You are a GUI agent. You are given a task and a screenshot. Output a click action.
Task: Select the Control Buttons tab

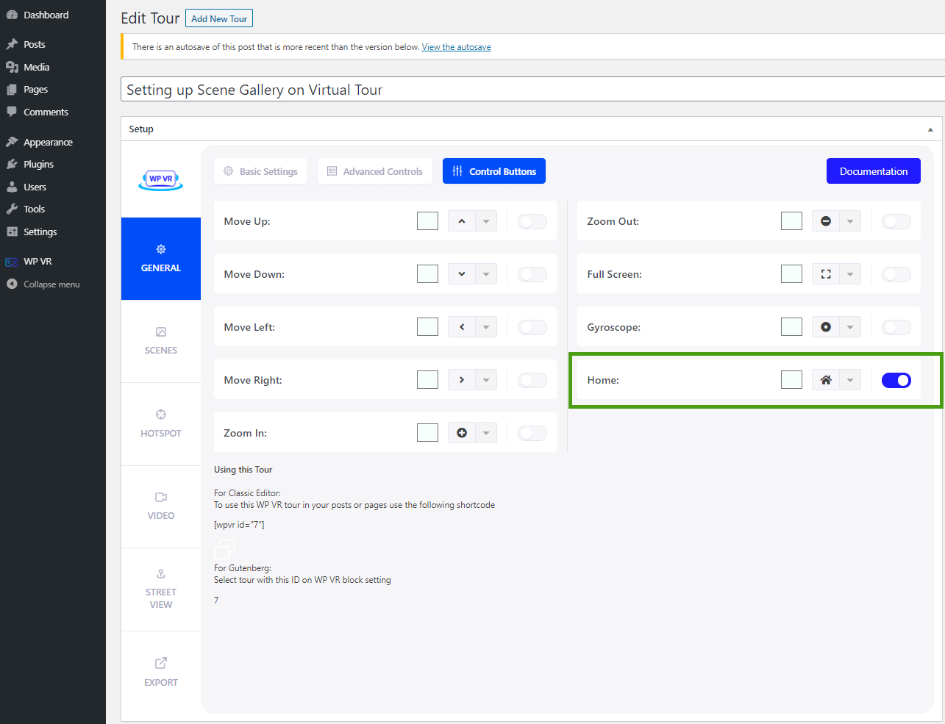[x=494, y=171]
